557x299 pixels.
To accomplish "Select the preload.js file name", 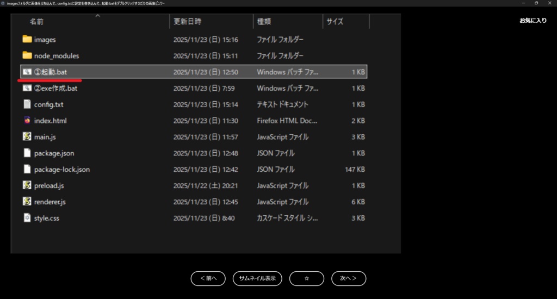I will pyautogui.click(x=49, y=185).
